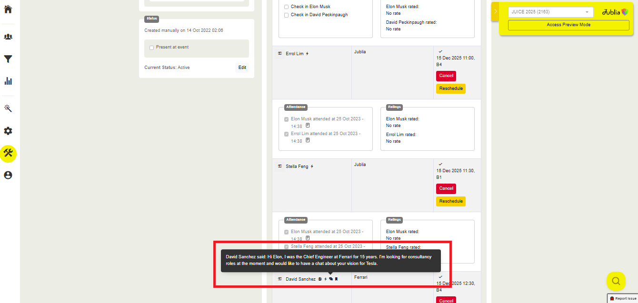Click the '15 Dec 2025 11:30, B1' time
Image resolution: width=638 pixels, height=303 pixels.
pyautogui.click(x=455, y=174)
